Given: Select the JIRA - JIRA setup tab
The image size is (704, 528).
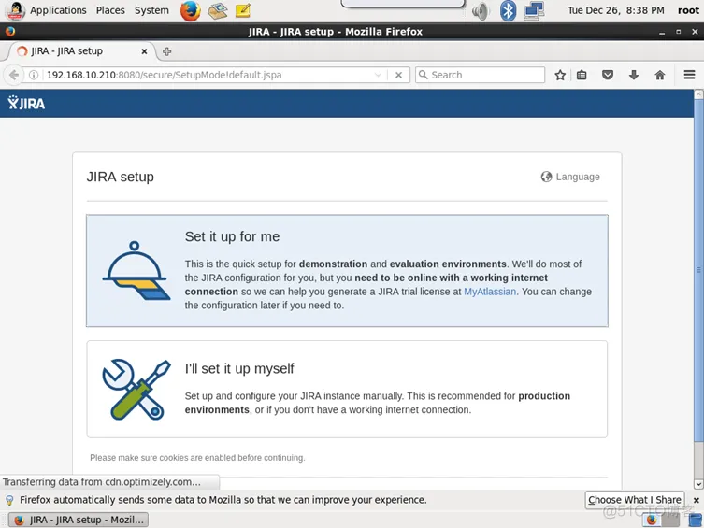Looking at the screenshot, I should click(80, 51).
